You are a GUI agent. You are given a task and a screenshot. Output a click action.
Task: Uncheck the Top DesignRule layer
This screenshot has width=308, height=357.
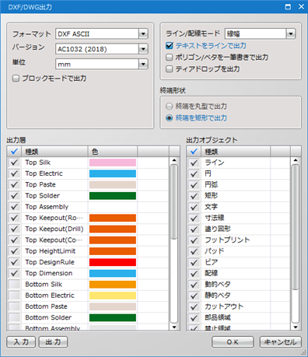point(14,262)
